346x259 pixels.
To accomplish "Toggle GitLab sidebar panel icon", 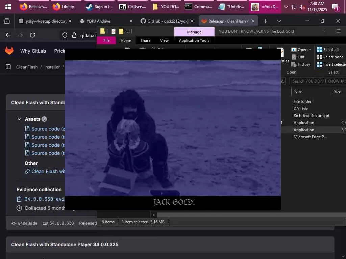I will coord(8,67).
